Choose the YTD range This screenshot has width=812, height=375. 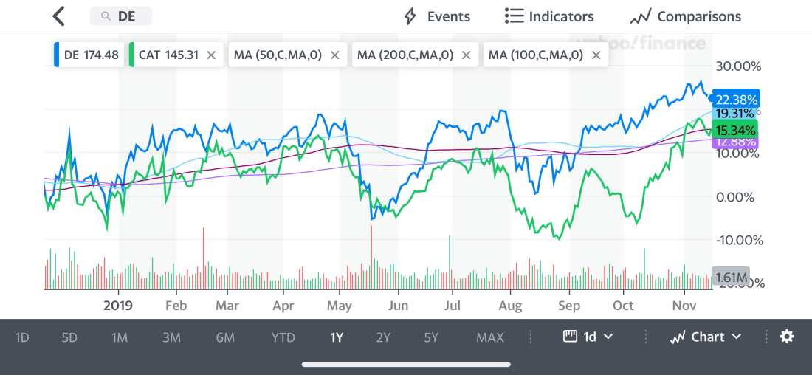[283, 337]
